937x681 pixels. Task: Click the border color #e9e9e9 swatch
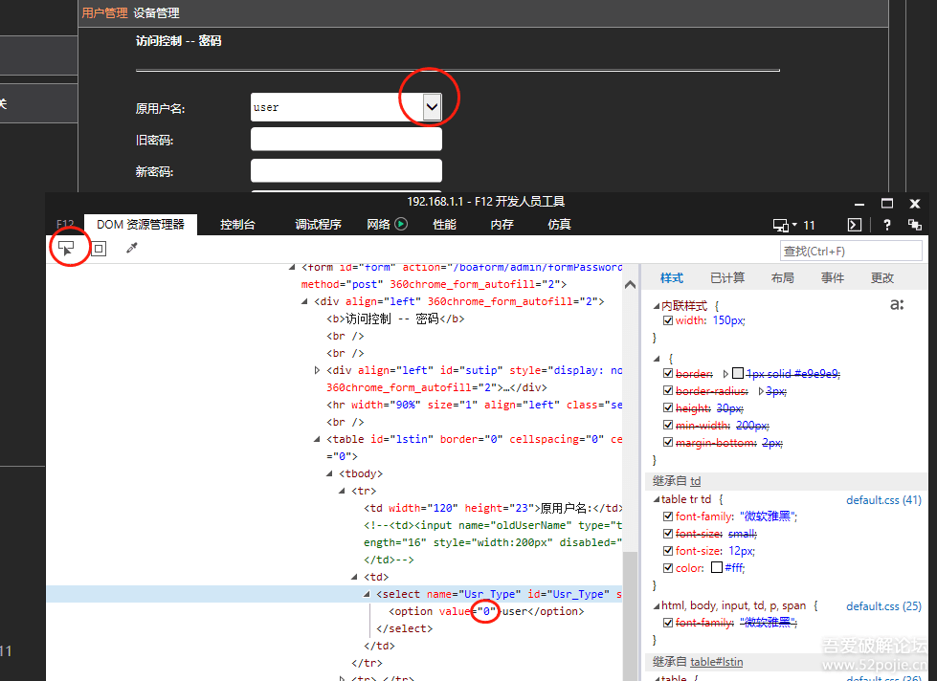[738, 373]
